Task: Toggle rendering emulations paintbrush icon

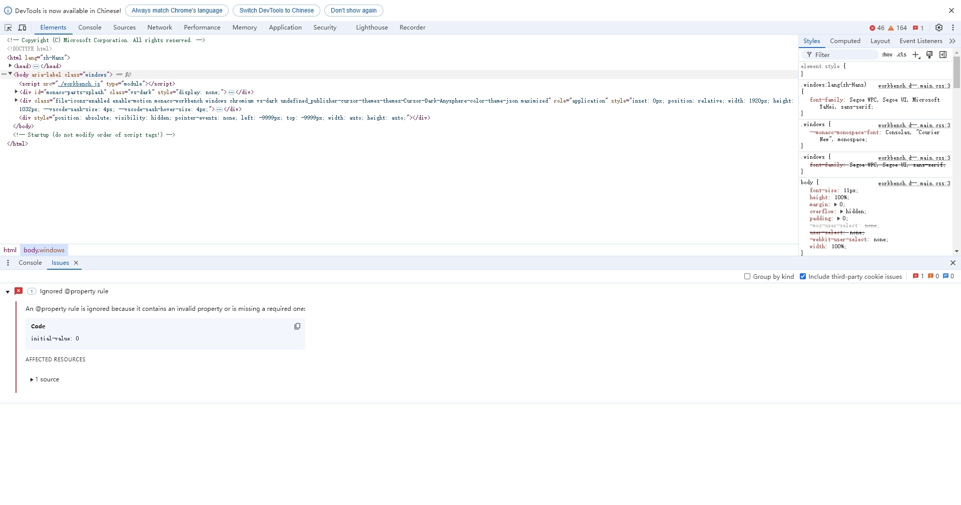Action: click(x=929, y=55)
